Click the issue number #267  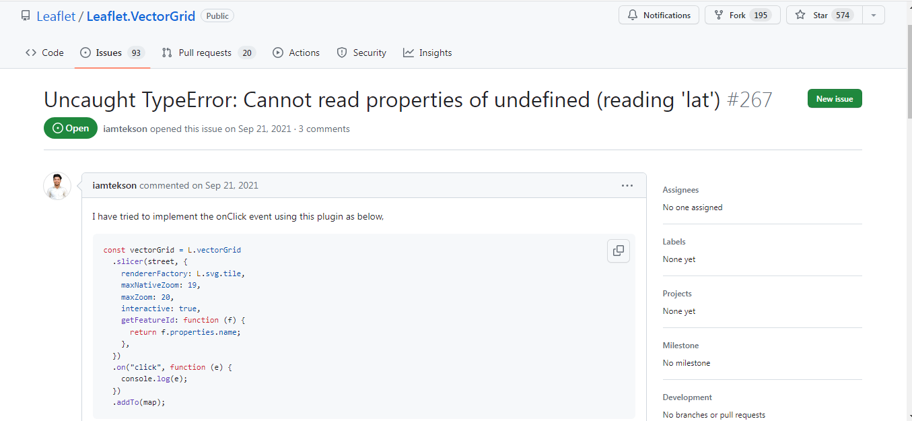pos(749,100)
